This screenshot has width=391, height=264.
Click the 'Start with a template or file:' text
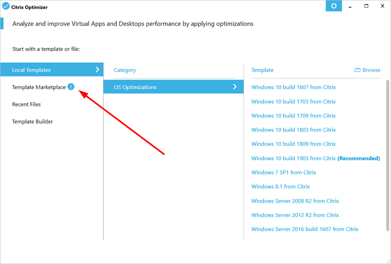[46, 49]
